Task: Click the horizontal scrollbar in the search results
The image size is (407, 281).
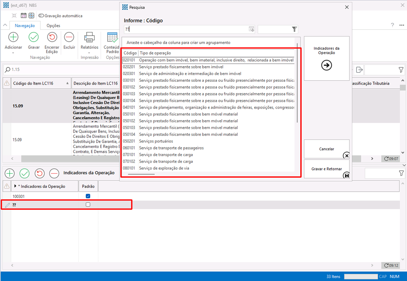Action: [x=141, y=174]
